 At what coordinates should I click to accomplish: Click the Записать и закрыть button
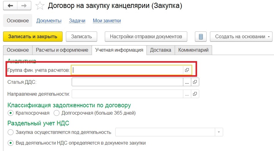[33, 37]
